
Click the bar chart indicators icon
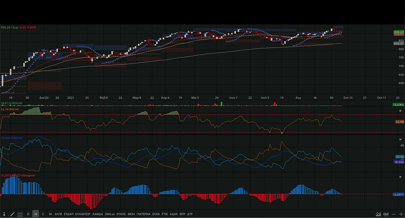tap(386, 214)
